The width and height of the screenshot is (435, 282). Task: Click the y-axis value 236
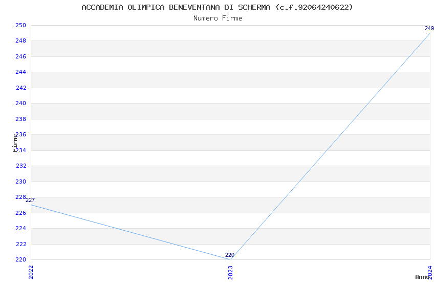pos(21,134)
